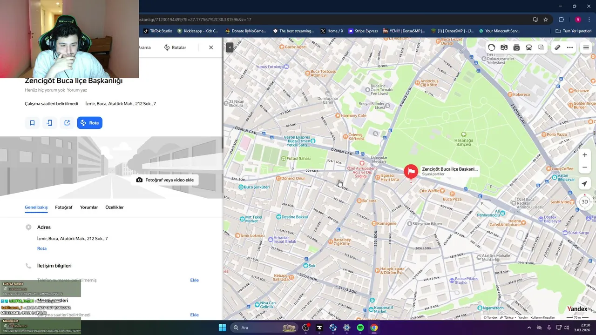Screen dimensions: 596x335
Task: Switch to the Yorumlar tab
Action: (89, 207)
